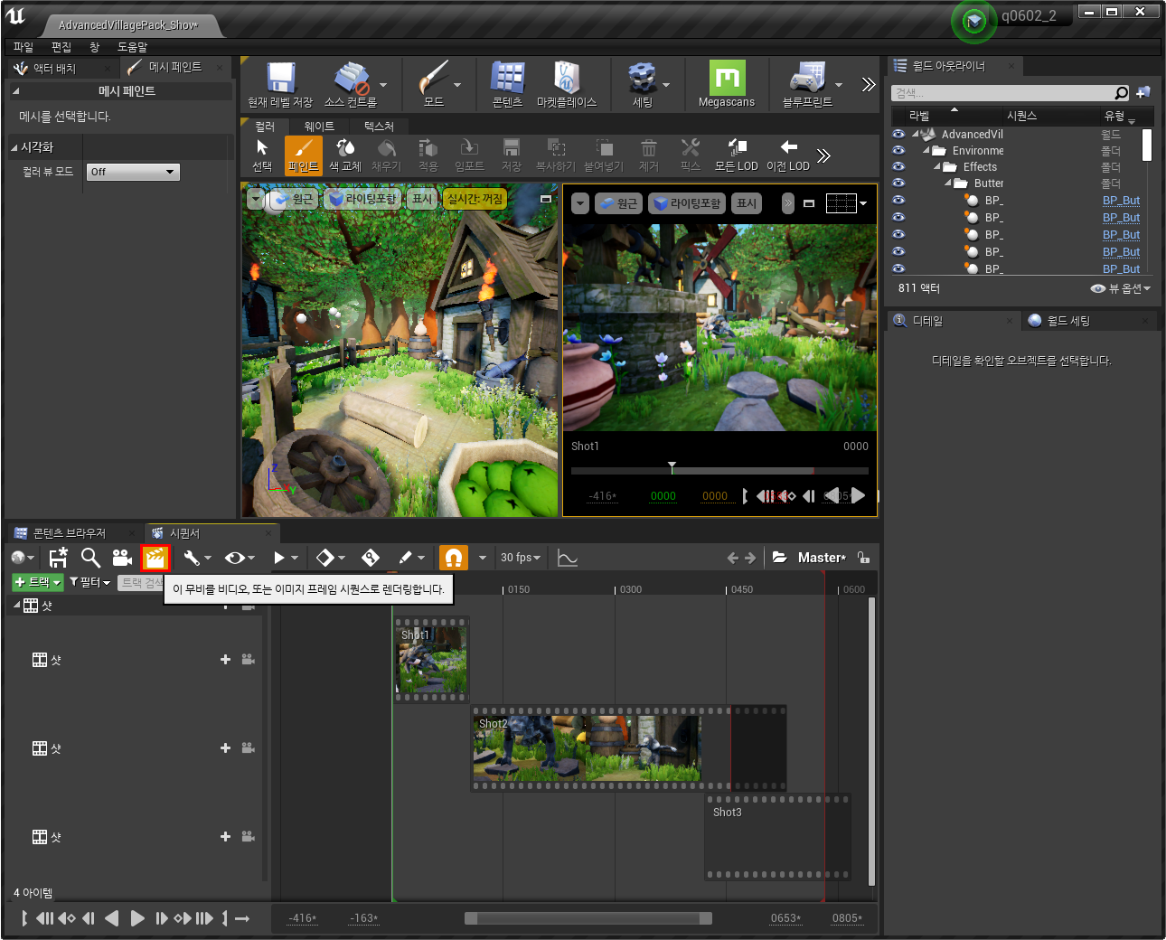Image resolution: width=1166 pixels, height=940 pixels.
Task: Click the World Outliner vertical scrollbar
Action: pos(1146,146)
